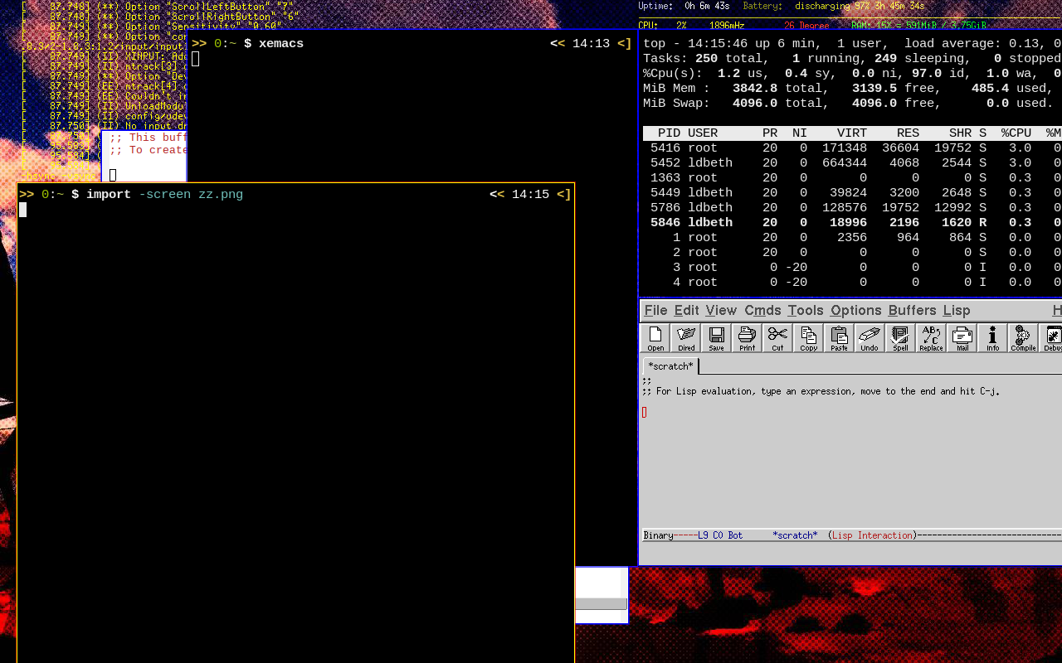
Task: Select the *scratch* buffer tab
Action: pyautogui.click(x=670, y=366)
